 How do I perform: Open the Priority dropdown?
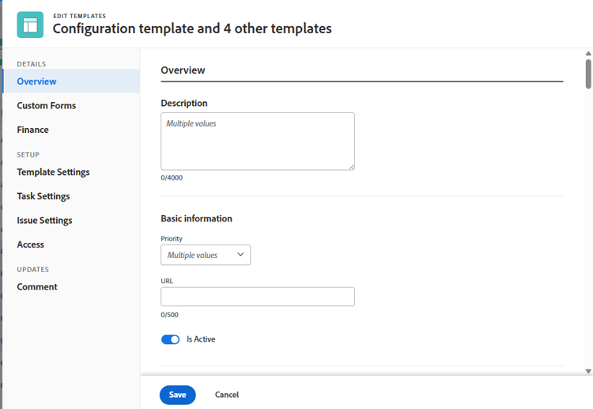(x=205, y=255)
